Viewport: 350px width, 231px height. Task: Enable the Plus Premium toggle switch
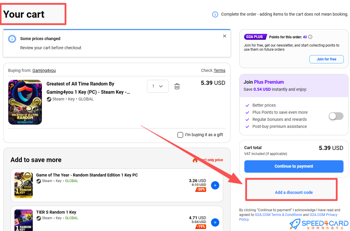pos(336,116)
